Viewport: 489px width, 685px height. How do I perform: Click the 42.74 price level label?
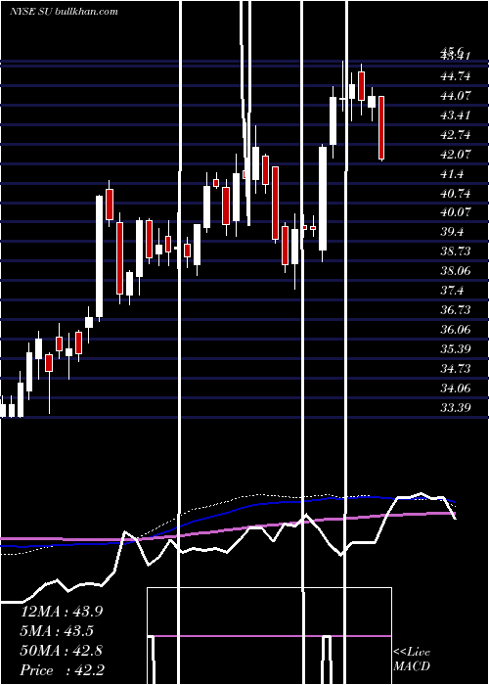tap(456, 135)
